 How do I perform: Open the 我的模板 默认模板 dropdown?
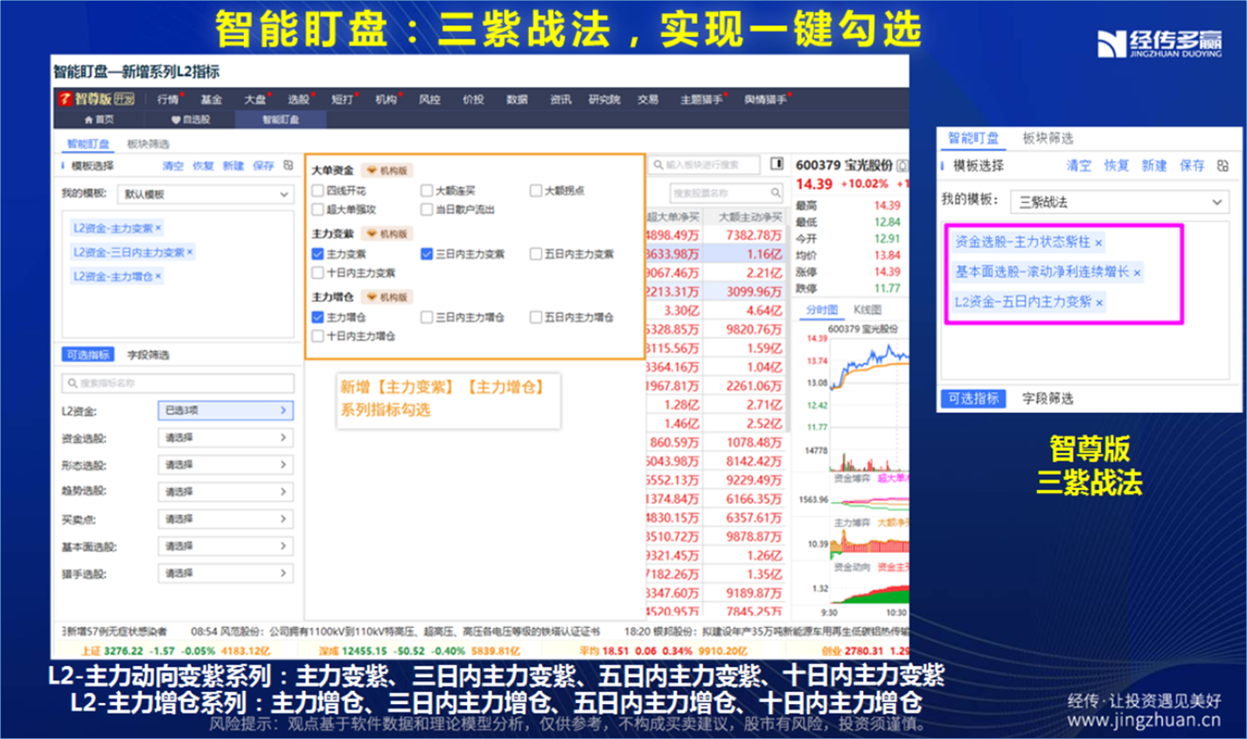(x=206, y=194)
